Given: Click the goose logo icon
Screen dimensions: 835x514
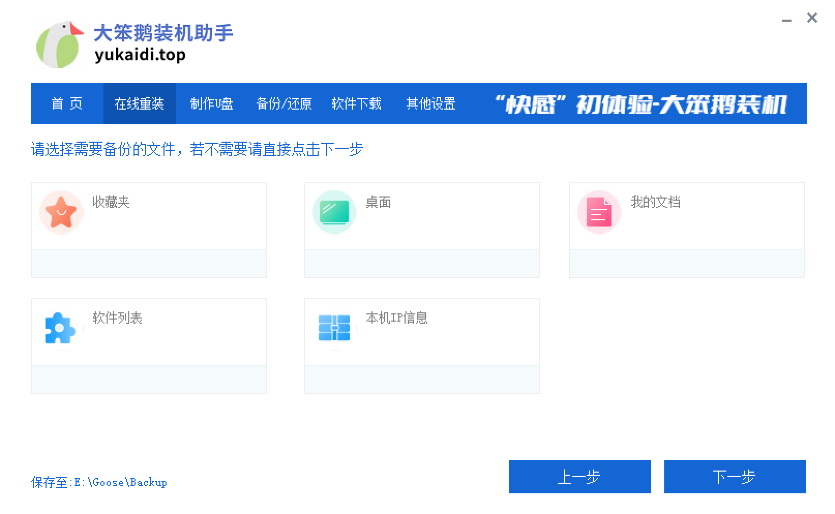Looking at the screenshot, I should 59,44.
